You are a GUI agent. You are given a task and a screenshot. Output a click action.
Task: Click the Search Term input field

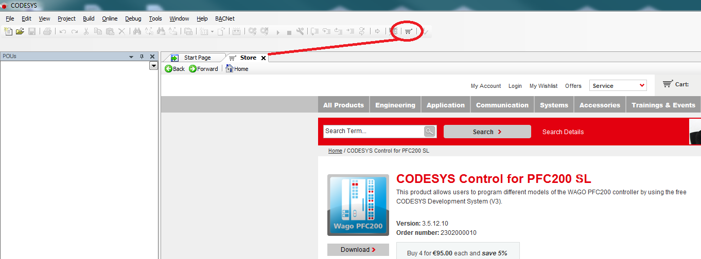(373, 132)
